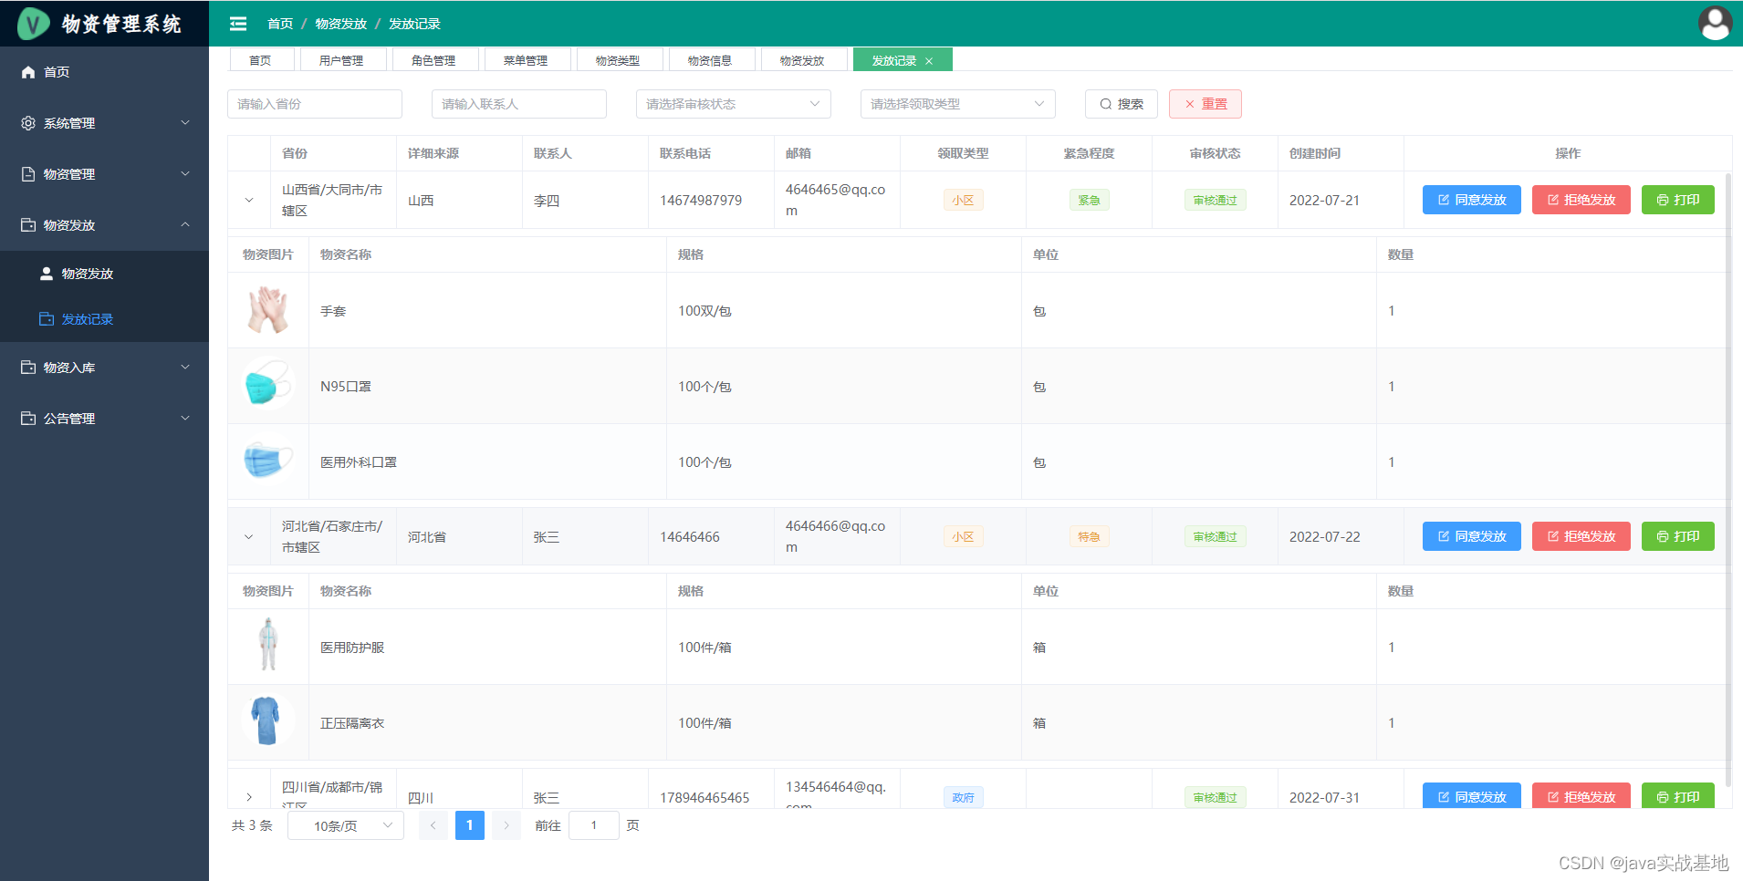Screen dimensions: 1743x881
Task: Click the 紧急 urgency tag
Action: pos(1090,200)
